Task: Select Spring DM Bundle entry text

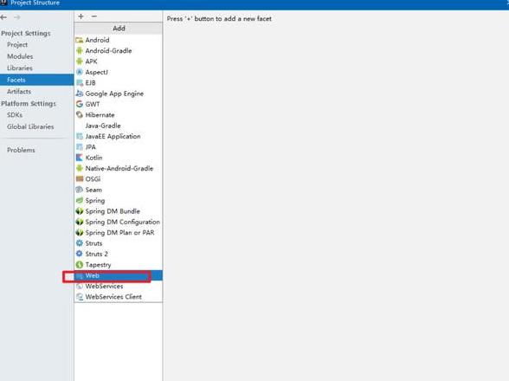Action: [x=113, y=211]
